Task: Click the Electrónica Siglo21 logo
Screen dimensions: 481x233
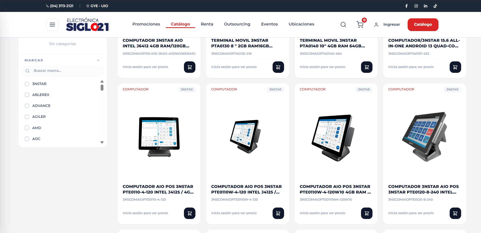Action: coord(87,24)
